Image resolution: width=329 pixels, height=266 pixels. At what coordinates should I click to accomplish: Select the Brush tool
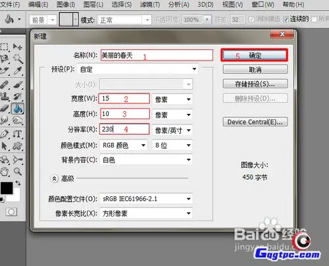[18, 84]
